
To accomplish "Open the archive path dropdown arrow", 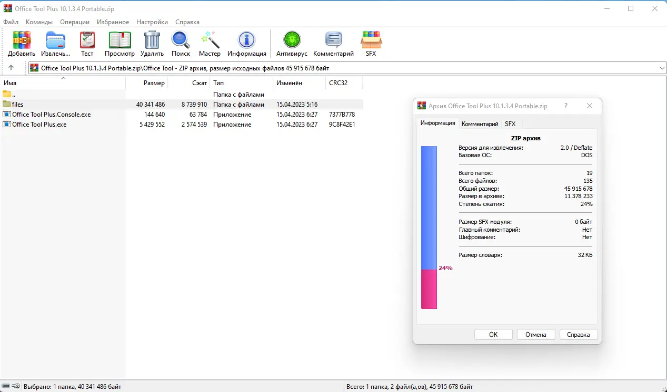I will click(x=662, y=67).
